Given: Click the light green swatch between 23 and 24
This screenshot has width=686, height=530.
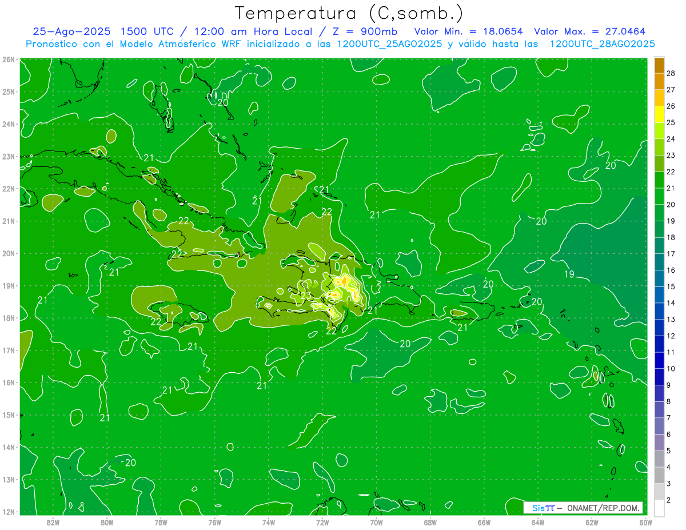Looking at the screenshot, I should coord(659,147).
